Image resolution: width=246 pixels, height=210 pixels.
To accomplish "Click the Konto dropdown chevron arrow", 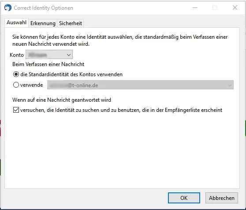I will [x=69, y=55].
